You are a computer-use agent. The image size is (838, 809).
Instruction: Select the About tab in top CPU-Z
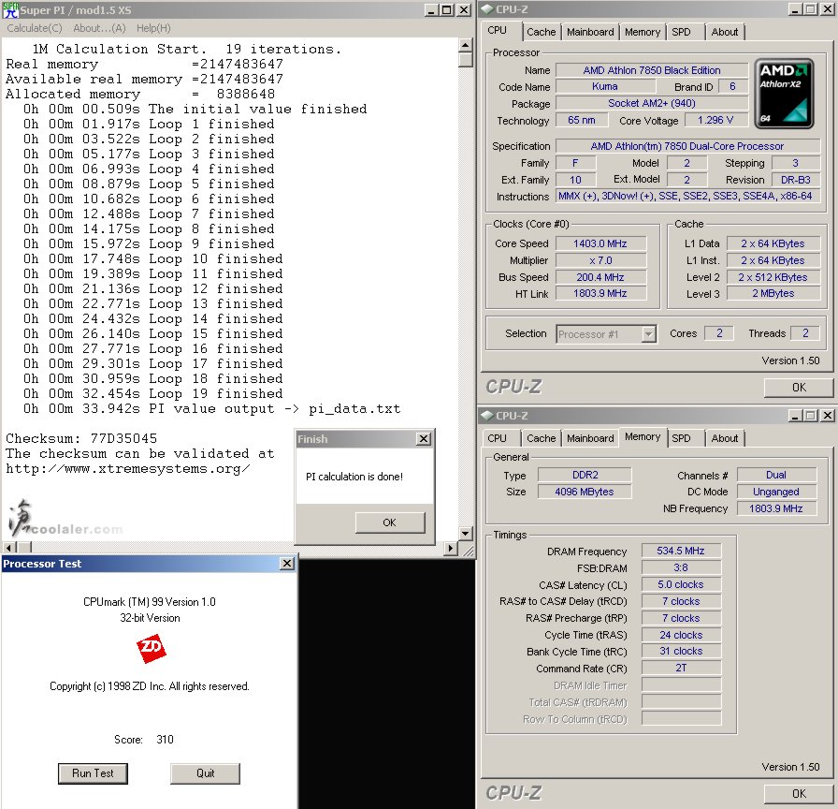tap(724, 32)
